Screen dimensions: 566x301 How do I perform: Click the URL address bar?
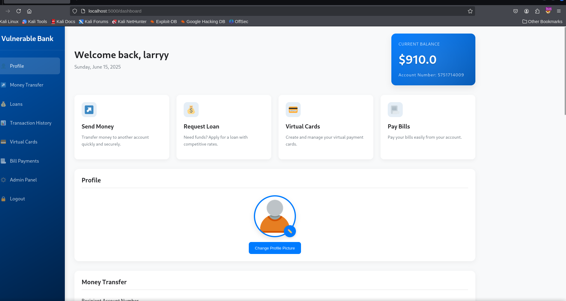[x=270, y=11]
